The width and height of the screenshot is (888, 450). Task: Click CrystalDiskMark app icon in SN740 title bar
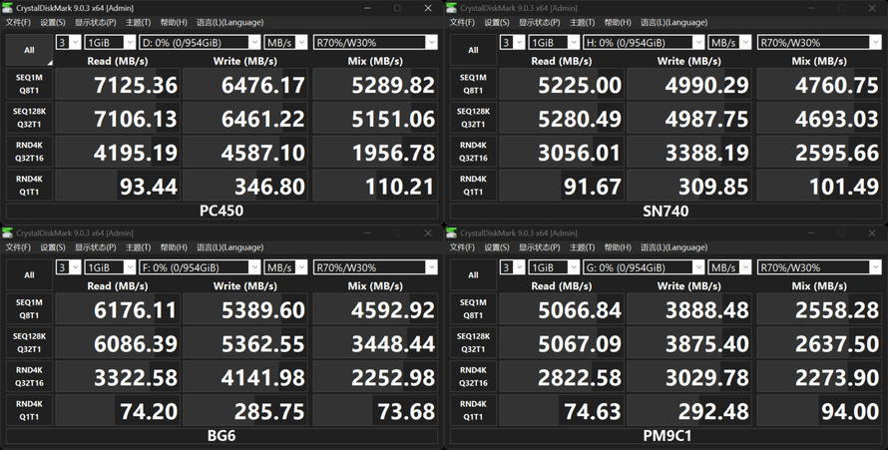tap(451, 8)
